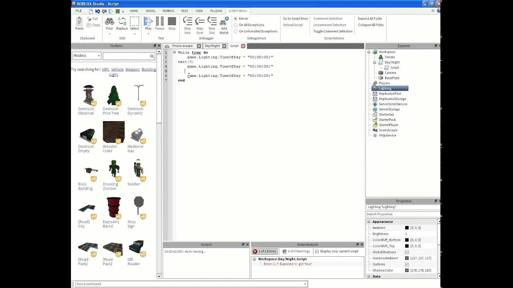Open the Replace tool
Viewport: 513px width, 288px height.
pyautogui.click(x=122, y=24)
